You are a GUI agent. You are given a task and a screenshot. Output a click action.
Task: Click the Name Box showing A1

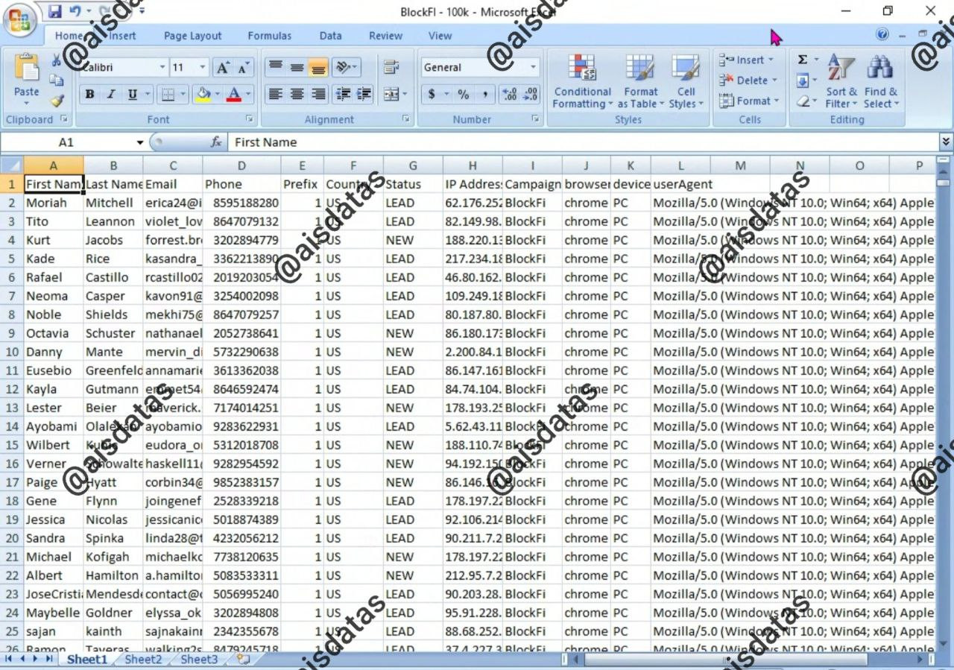click(66, 142)
